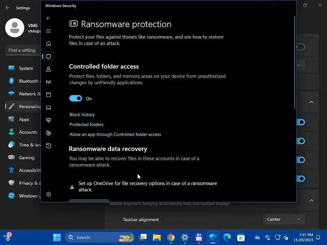Screen dimensions: 327x245
Task: Click Windows Security warning tray icon
Action: 268,237
